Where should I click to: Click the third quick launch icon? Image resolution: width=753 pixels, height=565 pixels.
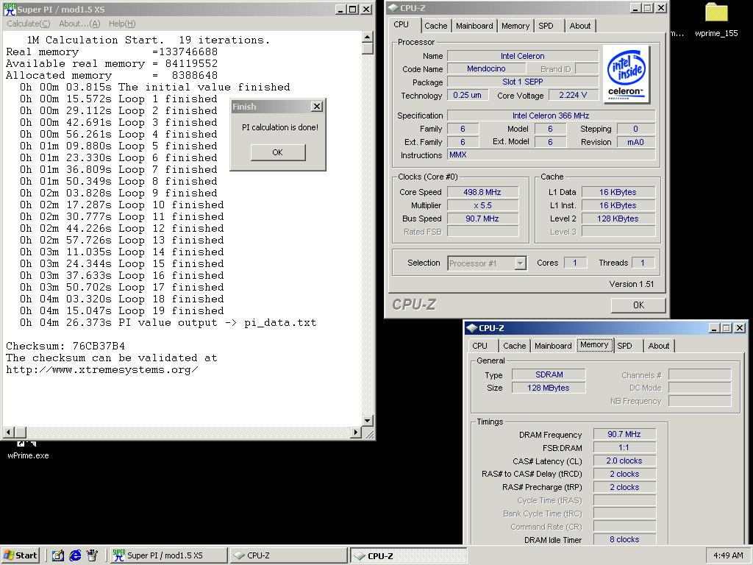[93, 555]
